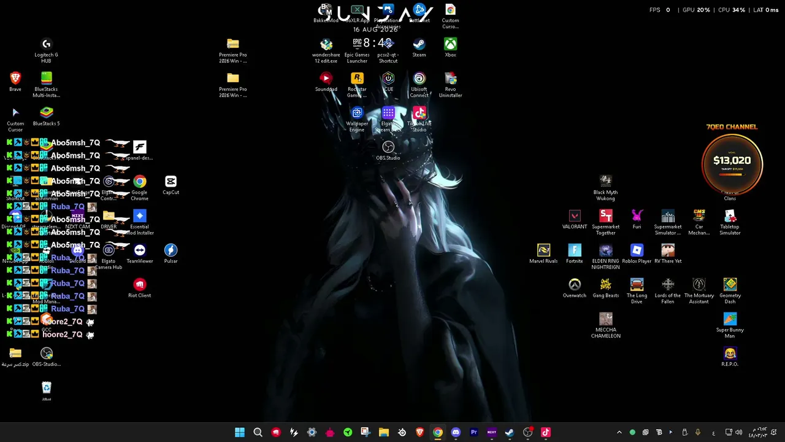Open the volume control in system tray
Image resolution: width=785 pixels, height=442 pixels.
coord(738,432)
